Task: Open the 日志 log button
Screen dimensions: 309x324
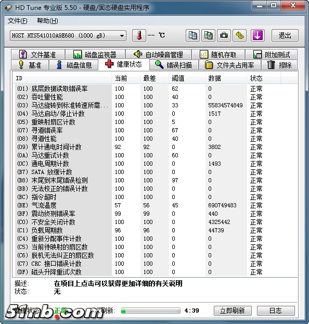Action: (x=276, y=310)
